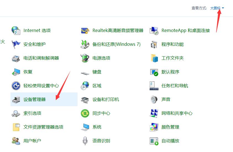233x152 pixels.
Task: Open the 工作文件夹 folder icon
Action: tap(154, 58)
